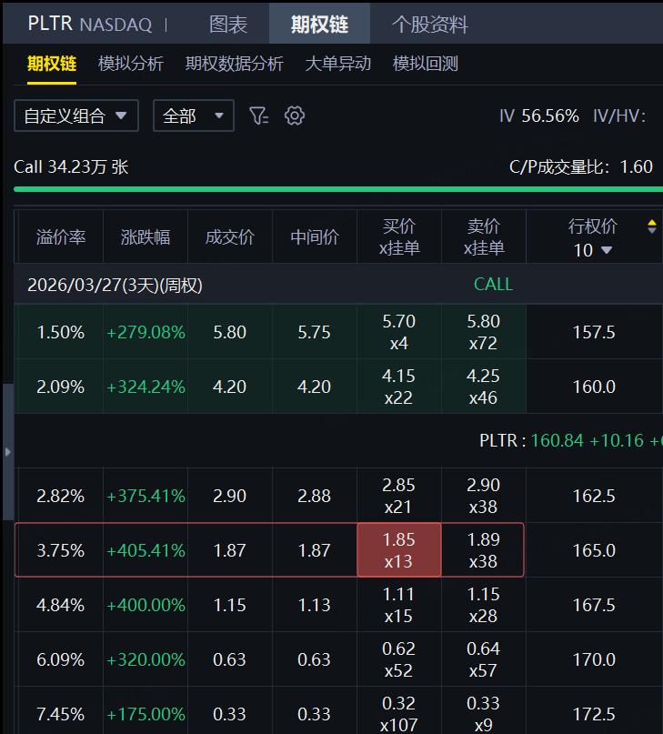Select the 模拟回测 sub-tab
The height and width of the screenshot is (734, 663).
point(425,64)
